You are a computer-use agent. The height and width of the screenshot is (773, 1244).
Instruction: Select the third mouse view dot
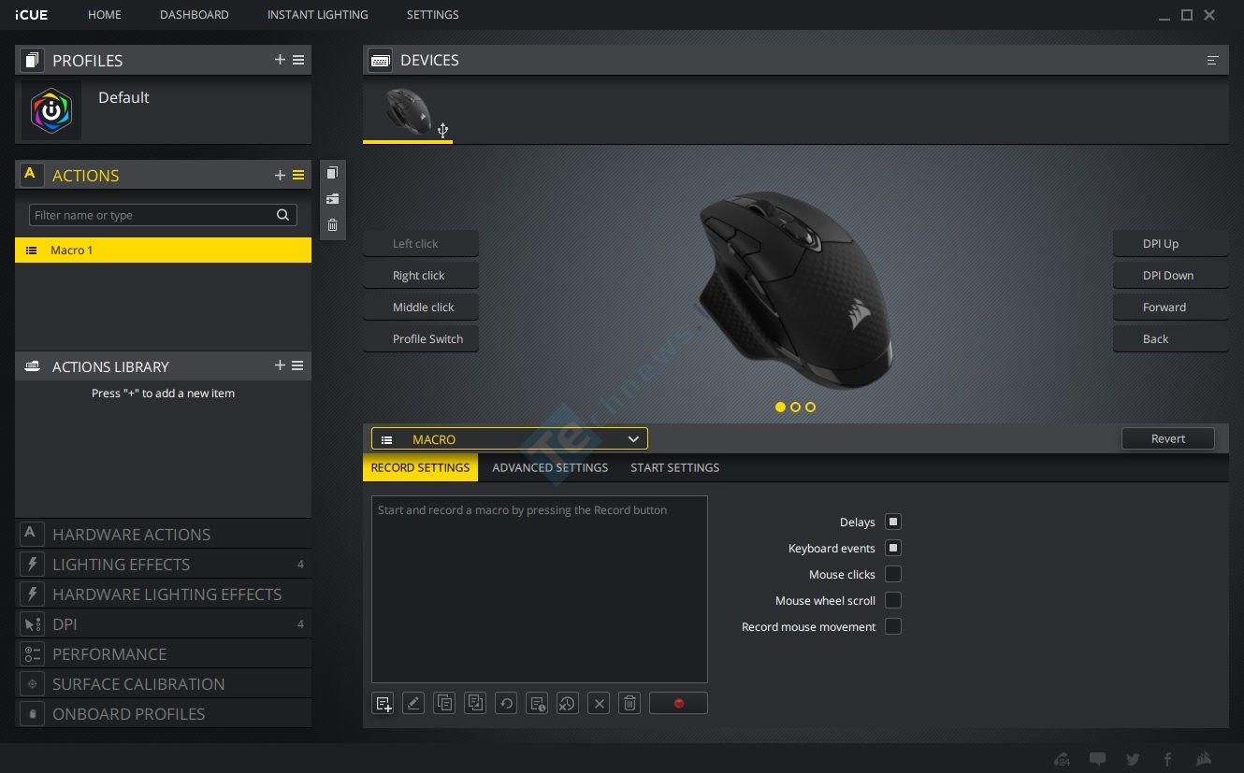click(810, 407)
